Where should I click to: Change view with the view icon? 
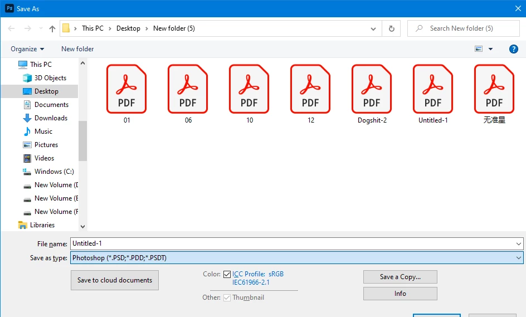point(479,49)
